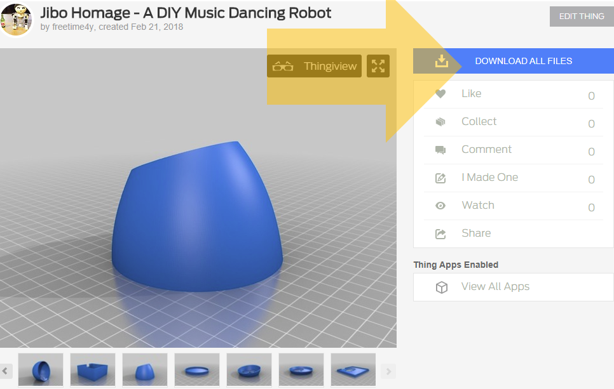
Task: Toggle Watch with the eye icon
Action: point(440,206)
